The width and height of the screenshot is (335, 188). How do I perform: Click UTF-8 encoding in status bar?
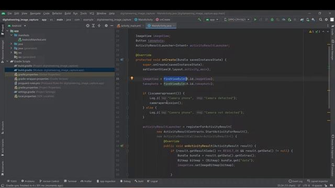(307, 186)
